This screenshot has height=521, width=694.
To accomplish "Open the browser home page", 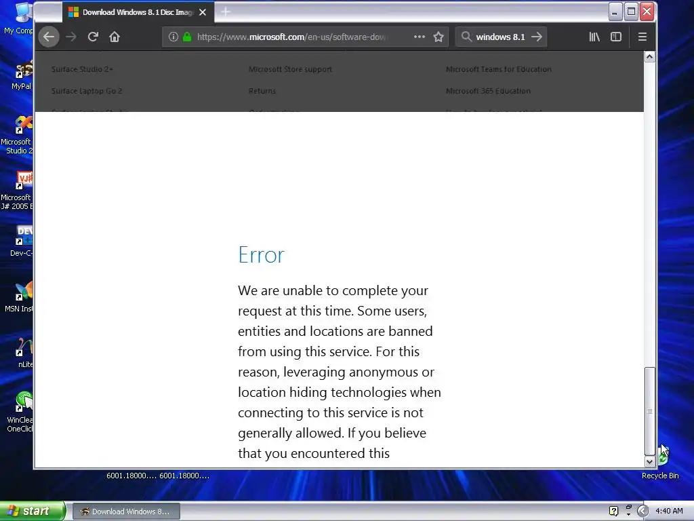I will [x=115, y=37].
